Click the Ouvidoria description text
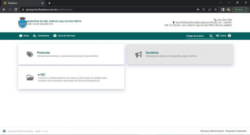 tap(171, 56)
